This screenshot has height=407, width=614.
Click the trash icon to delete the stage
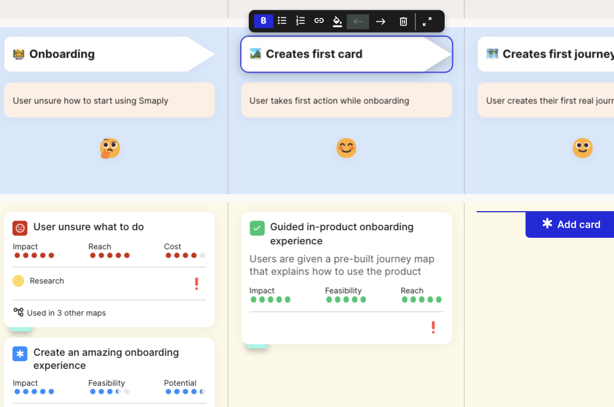click(403, 21)
